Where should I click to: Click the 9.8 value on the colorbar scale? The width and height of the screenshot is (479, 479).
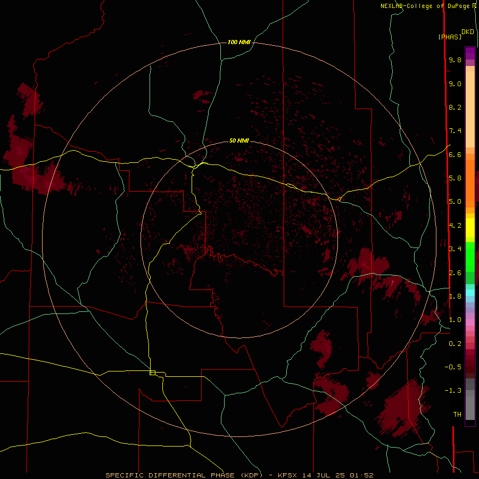coord(455,60)
